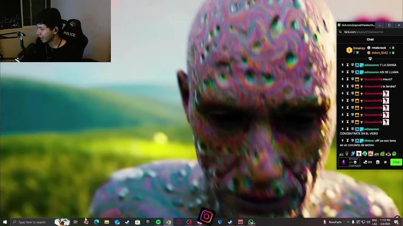Viewport: 403px width, 226px height.
Task: Ban icon on the 'mauro?' chat message
Action: pyautogui.click(x=353, y=79)
